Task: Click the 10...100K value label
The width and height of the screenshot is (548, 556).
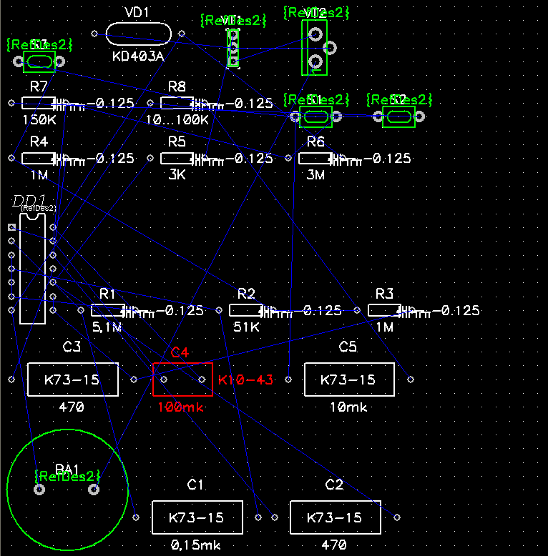Action: point(177,120)
